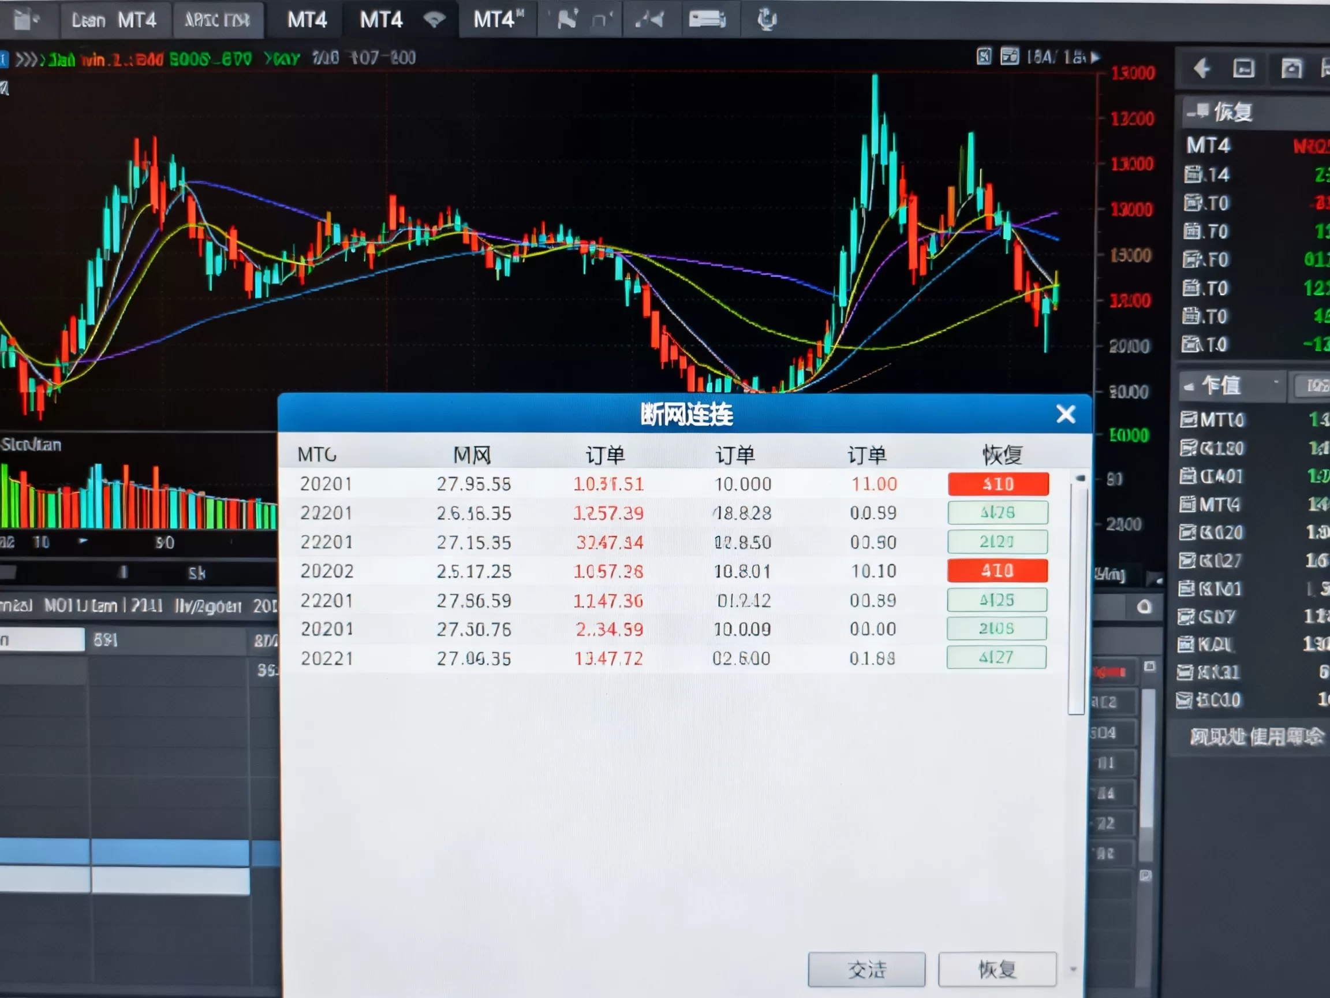This screenshot has height=998, width=1330.
Task: Click the top-left toolbar application icon
Action: tap(25, 19)
